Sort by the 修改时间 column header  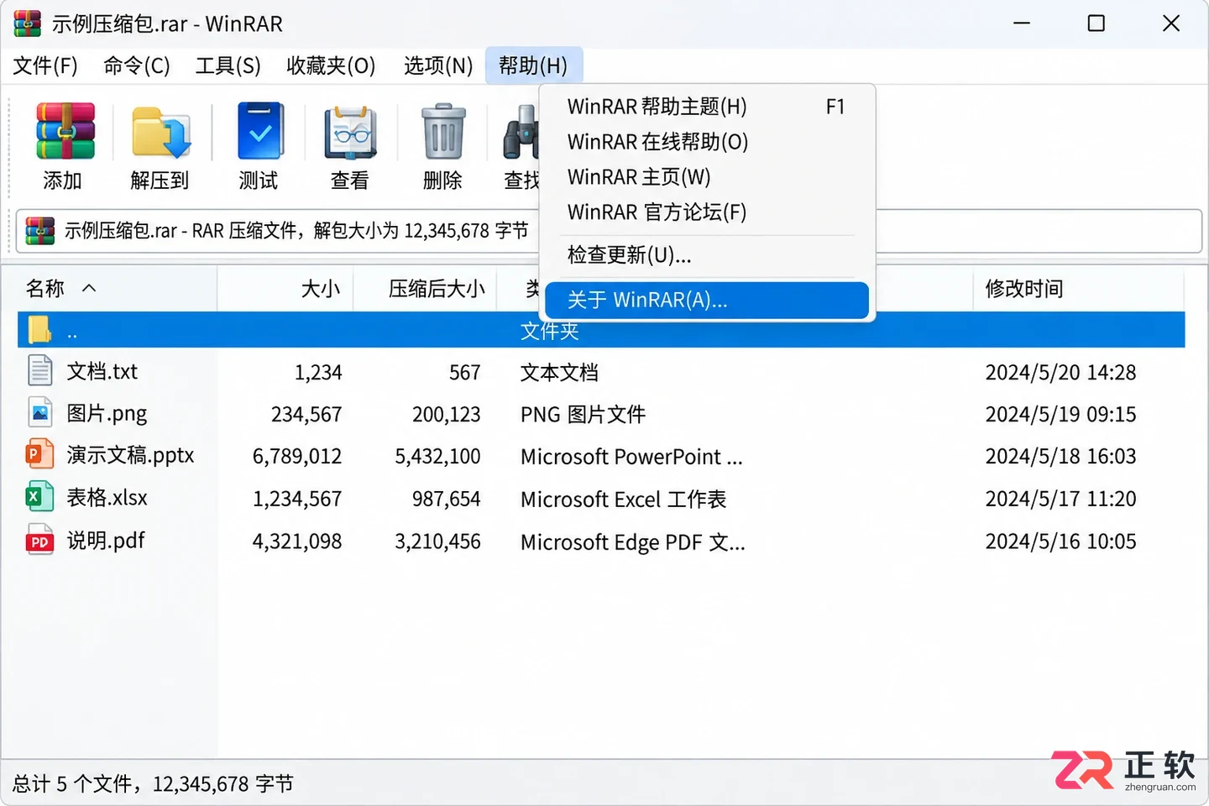click(1079, 289)
